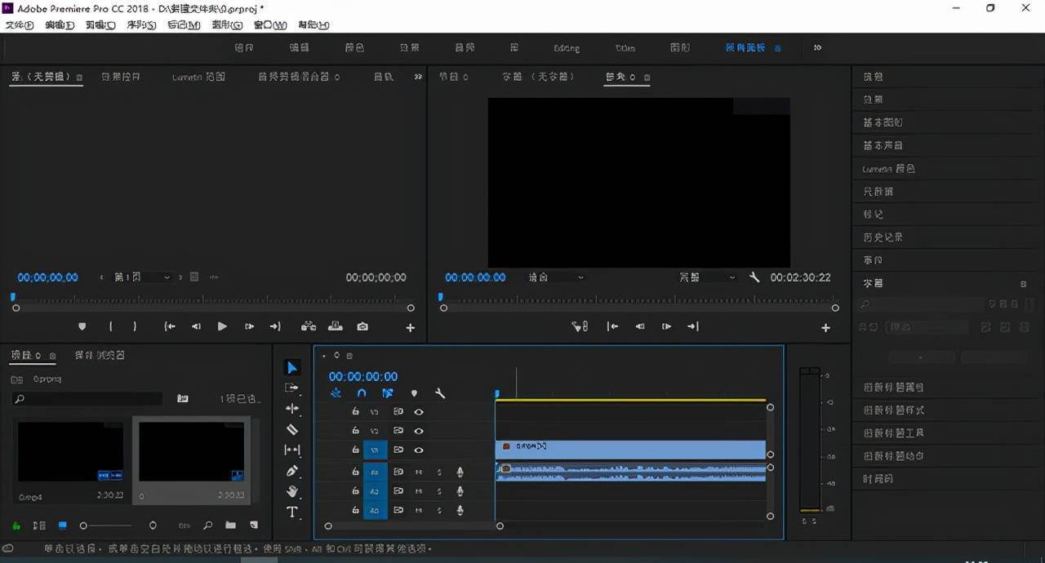Viewport: 1045px width, 563px height.
Task: Open the Project panel tab menu
Action: coord(53,356)
